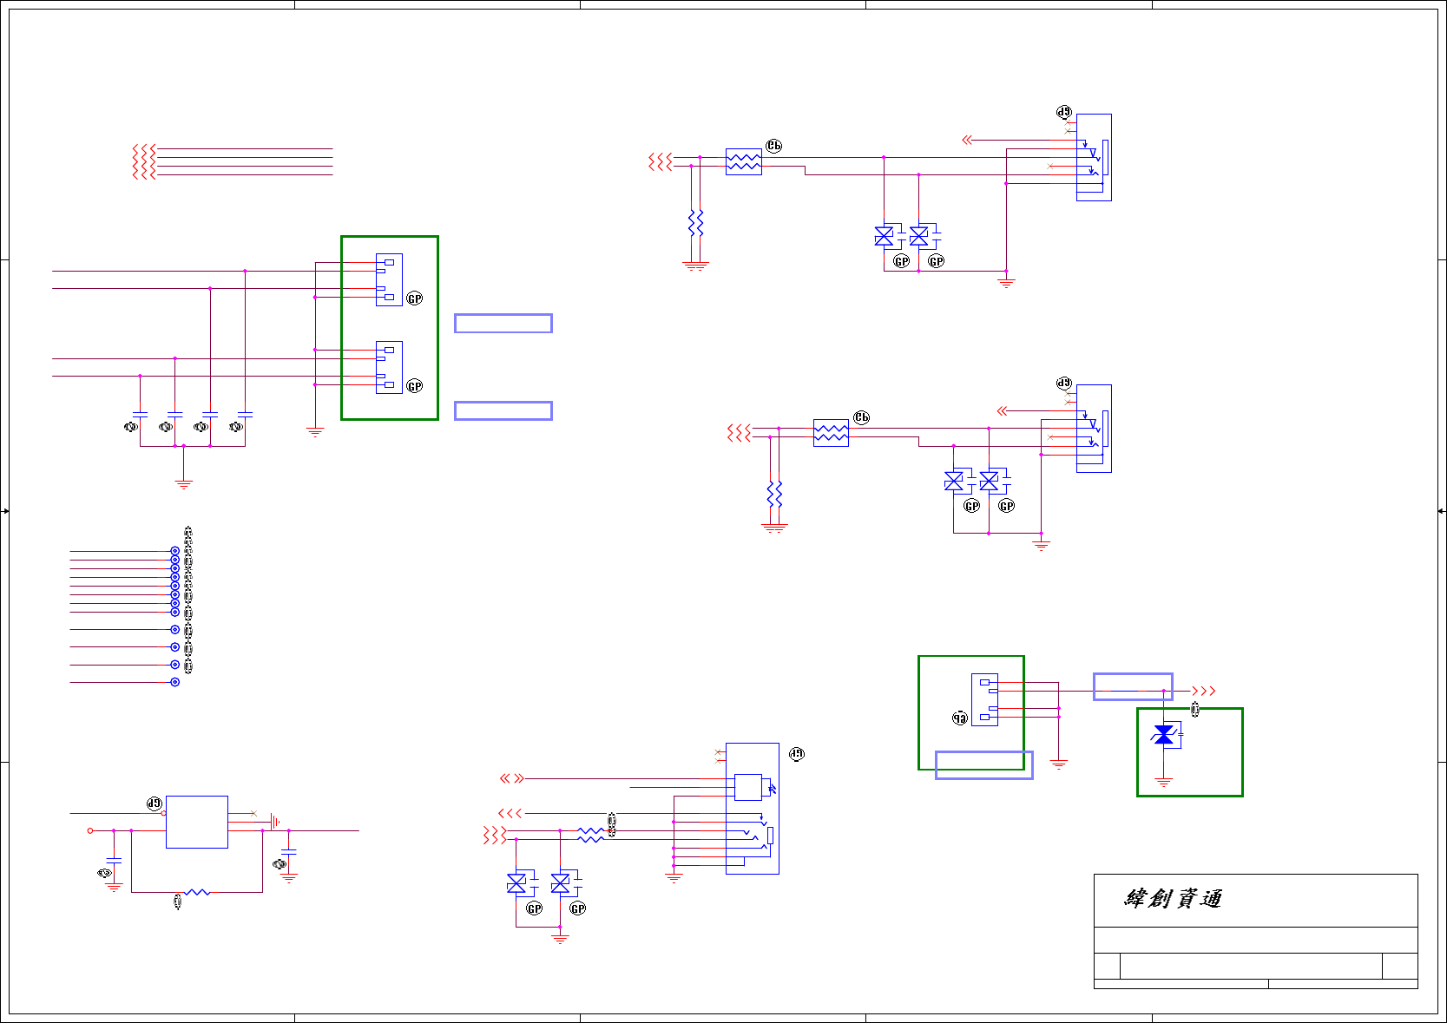The width and height of the screenshot is (1447, 1023).
Task: Select the left TVS diode in the top-right circuit
Action: (x=885, y=236)
